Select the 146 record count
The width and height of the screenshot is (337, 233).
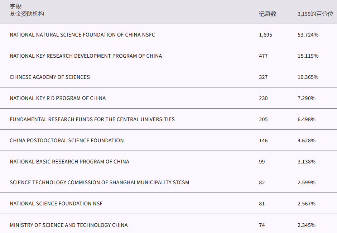pos(263,141)
